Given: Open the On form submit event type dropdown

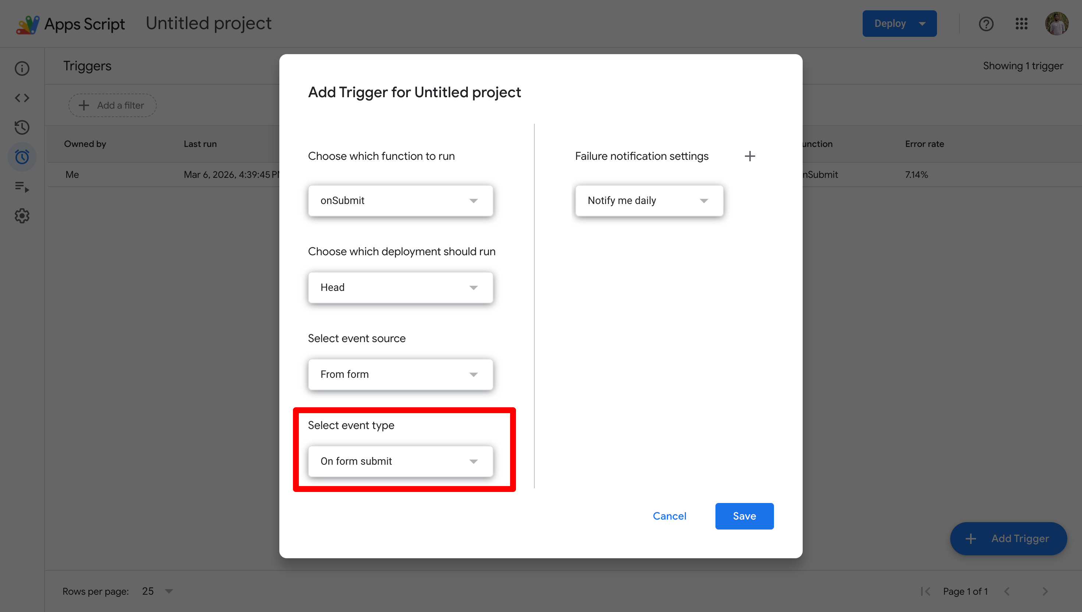Looking at the screenshot, I should click(x=400, y=461).
